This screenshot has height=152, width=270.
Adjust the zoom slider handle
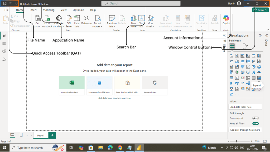click(x=237, y=141)
